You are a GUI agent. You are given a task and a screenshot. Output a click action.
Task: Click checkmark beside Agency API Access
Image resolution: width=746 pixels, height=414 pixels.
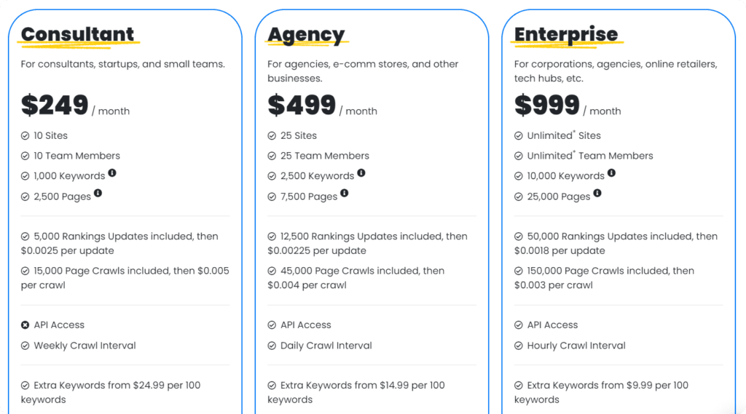tap(272, 325)
